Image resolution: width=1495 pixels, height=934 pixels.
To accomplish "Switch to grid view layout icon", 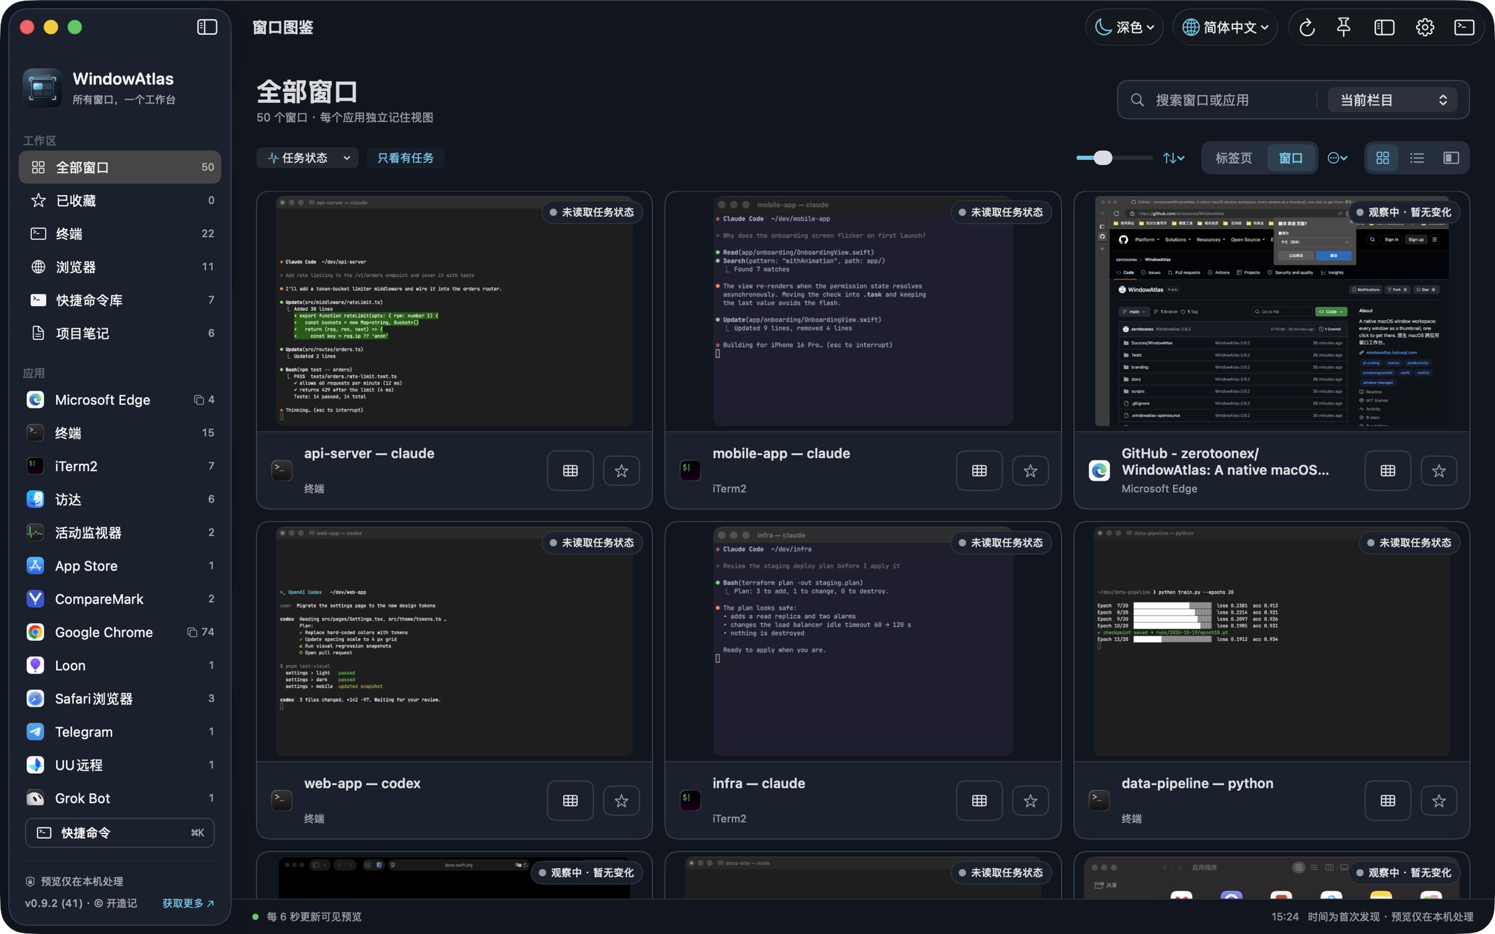I will coord(1382,158).
